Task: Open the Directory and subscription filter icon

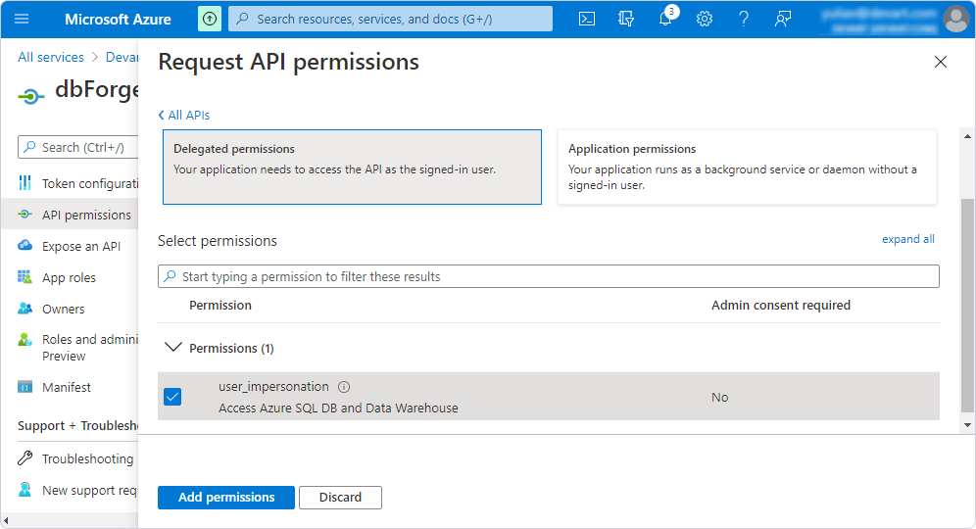Action: 625,19
